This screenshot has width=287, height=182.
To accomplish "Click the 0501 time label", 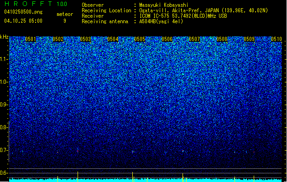I will tap(31, 39).
